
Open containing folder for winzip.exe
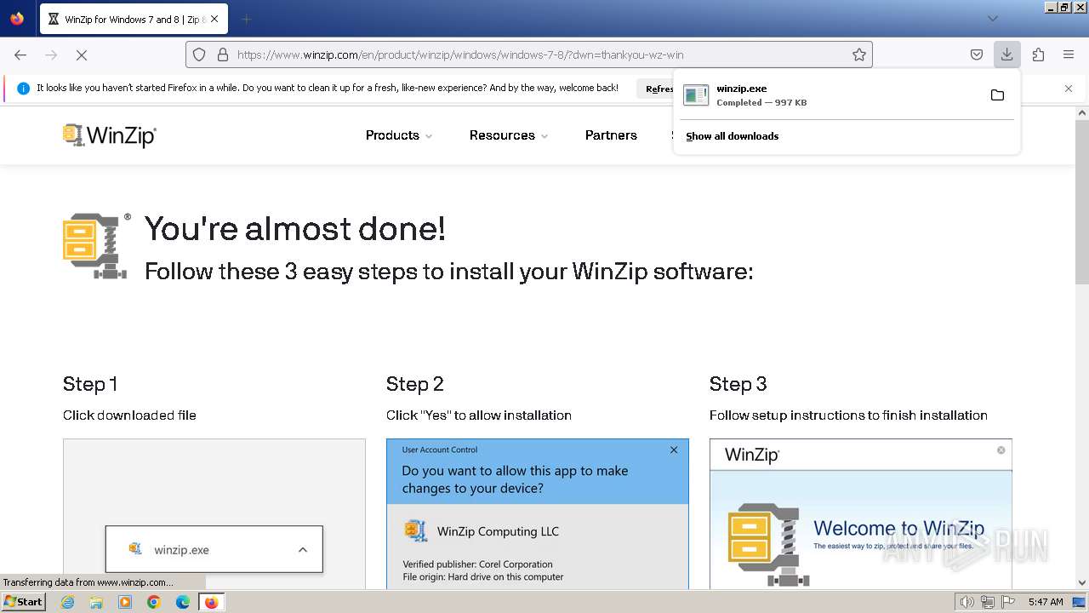pyautogui.click(x=997, y=95)
